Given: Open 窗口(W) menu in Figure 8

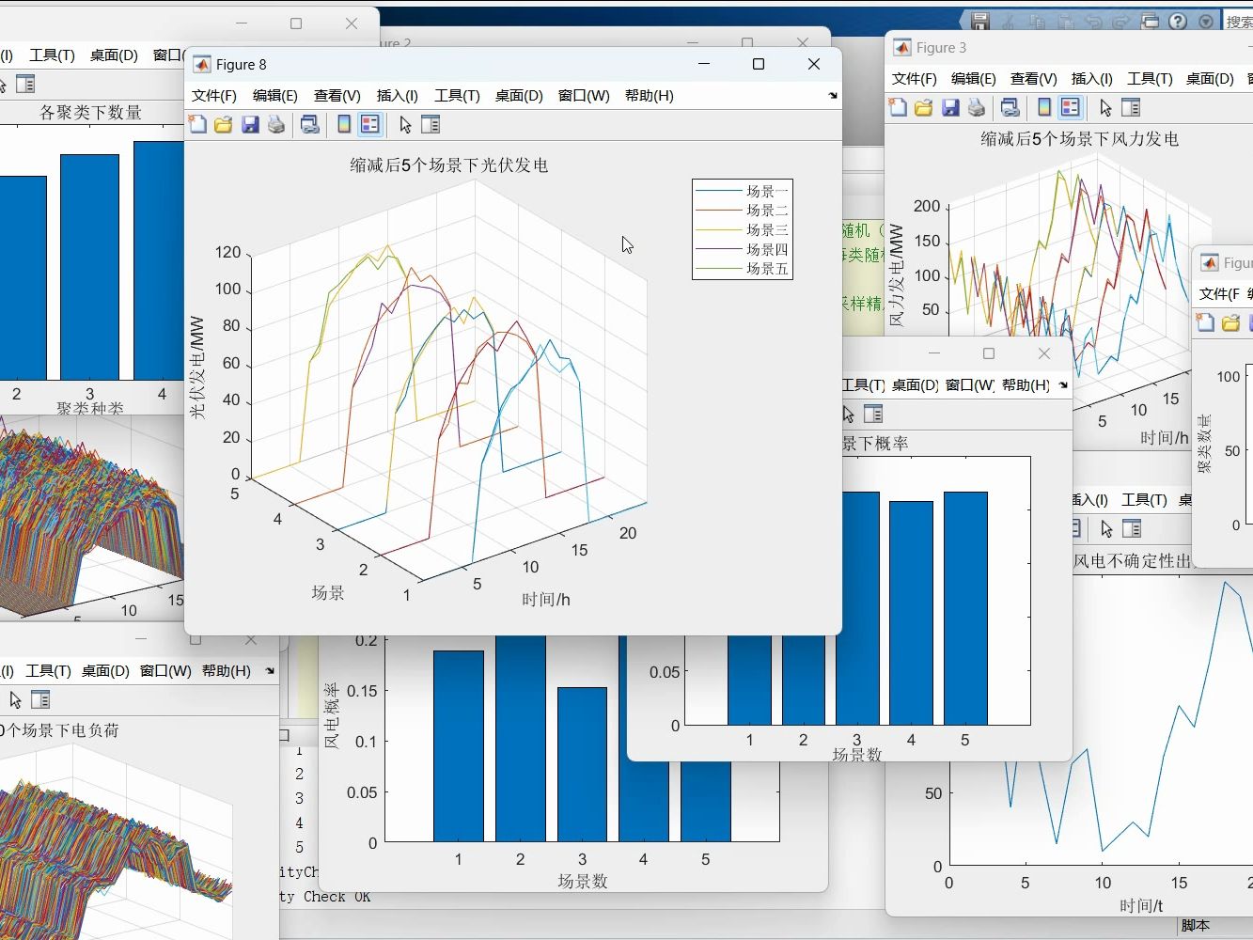Looking at the screenshot, I should click(x=584, y=96).
